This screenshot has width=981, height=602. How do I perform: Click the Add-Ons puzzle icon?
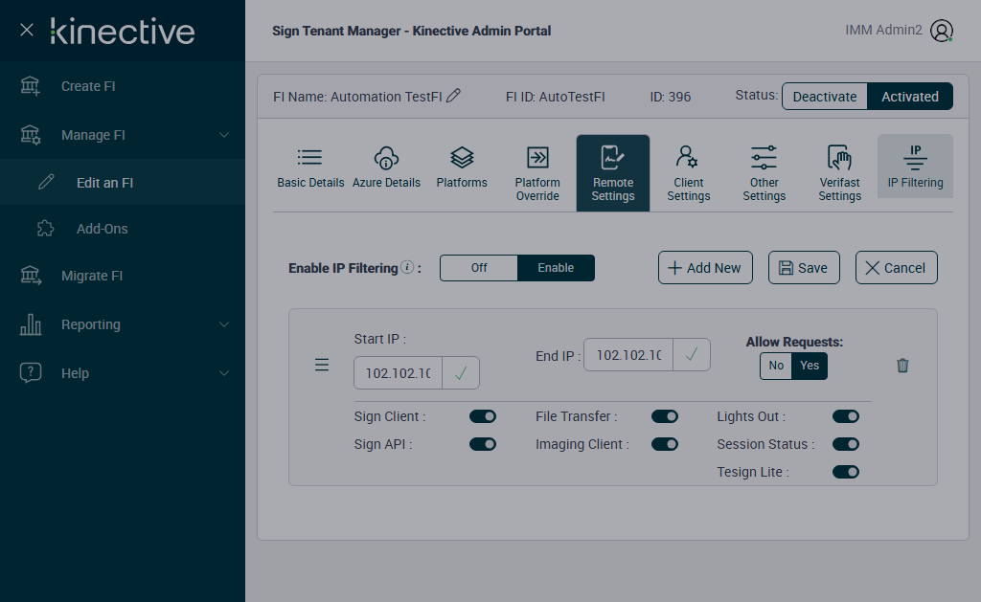pos(46,229)
